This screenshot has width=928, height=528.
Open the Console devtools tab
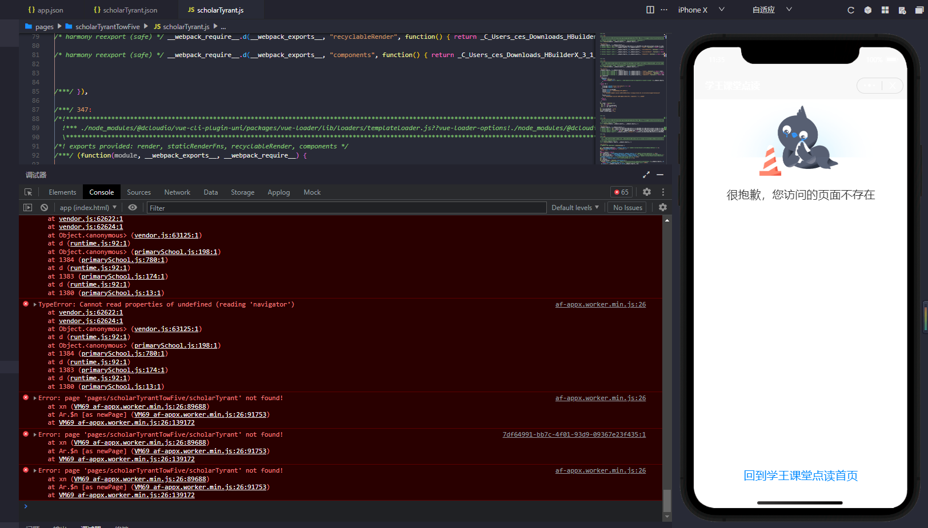(x=102, y=192)
